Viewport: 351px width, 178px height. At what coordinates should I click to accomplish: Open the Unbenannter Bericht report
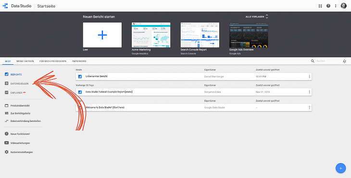click(x=97, y=76)
